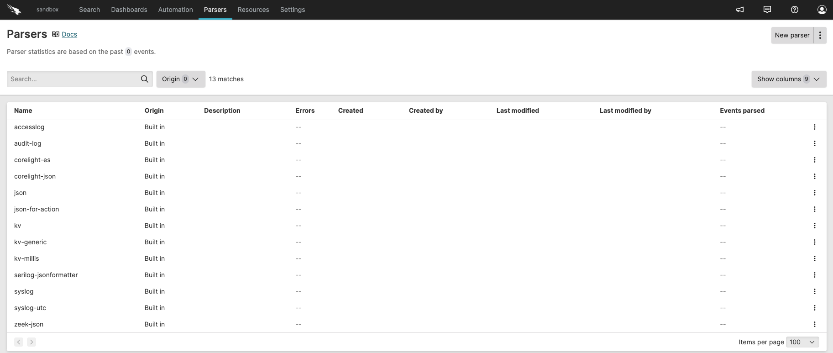The image size is (833, 353).
Task: Open the accesslog row actions menu
Action: [x=815, y=127]
